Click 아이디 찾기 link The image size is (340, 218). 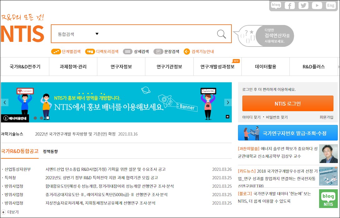(x=251, y=117)
